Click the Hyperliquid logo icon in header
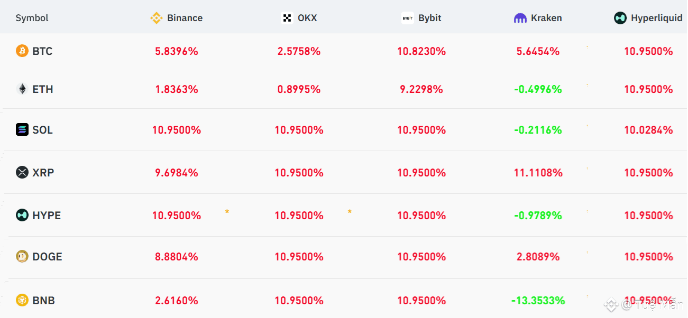This screenshot has width=688, height=318. pos(620,18)
